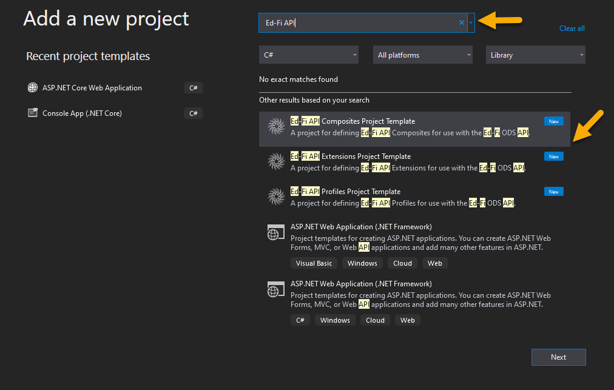Select the Ed-Fi API Profiles Project Template icon

click(276, 197)
